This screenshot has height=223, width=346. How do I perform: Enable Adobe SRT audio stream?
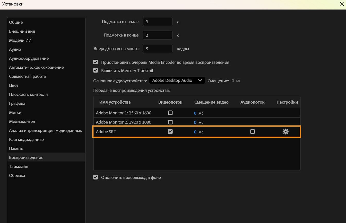tap(253, 131)
